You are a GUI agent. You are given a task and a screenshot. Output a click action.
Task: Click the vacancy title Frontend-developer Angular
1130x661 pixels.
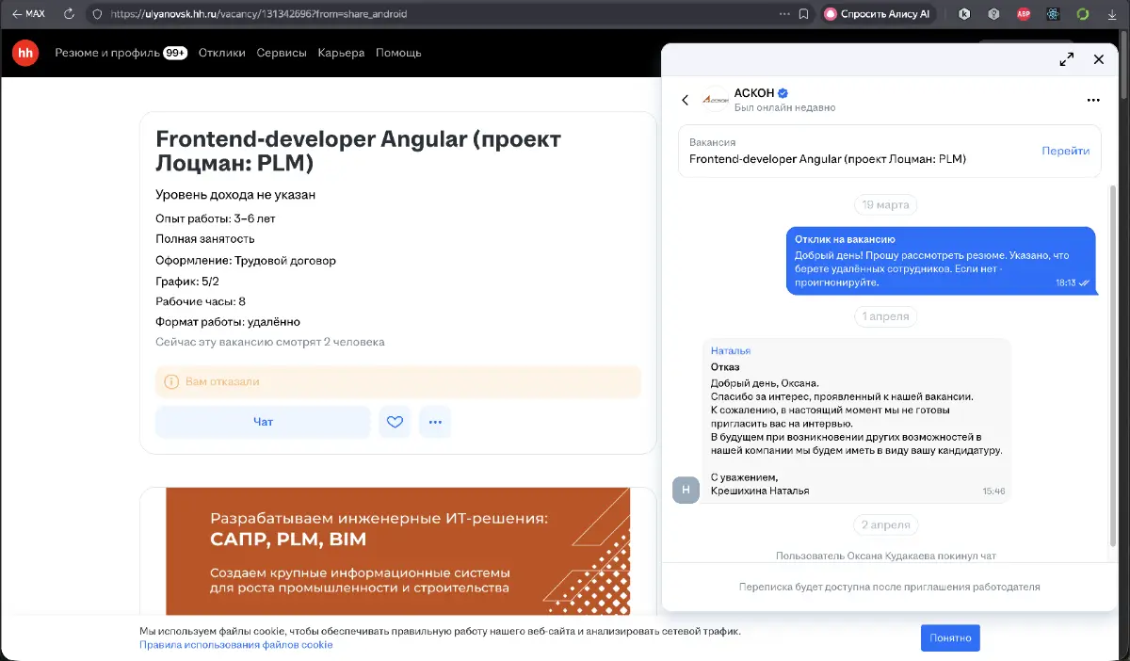pyautogui.click(x=358, y=151)
